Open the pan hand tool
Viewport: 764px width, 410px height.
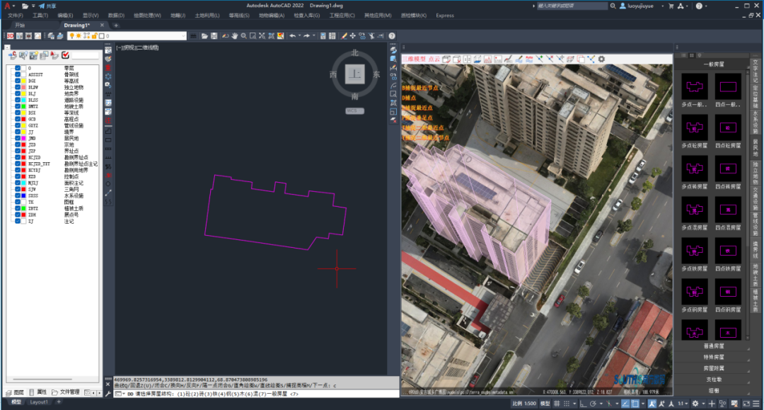234,36
